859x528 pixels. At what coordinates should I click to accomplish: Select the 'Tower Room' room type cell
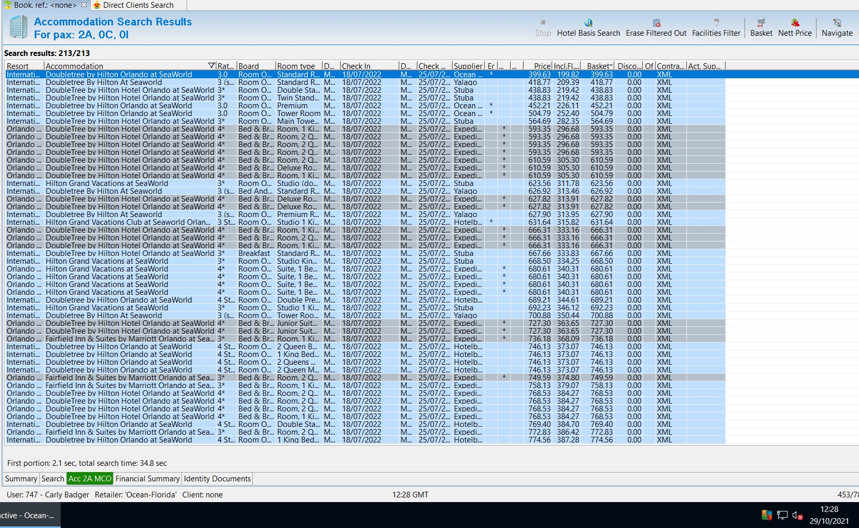[298, 113]
